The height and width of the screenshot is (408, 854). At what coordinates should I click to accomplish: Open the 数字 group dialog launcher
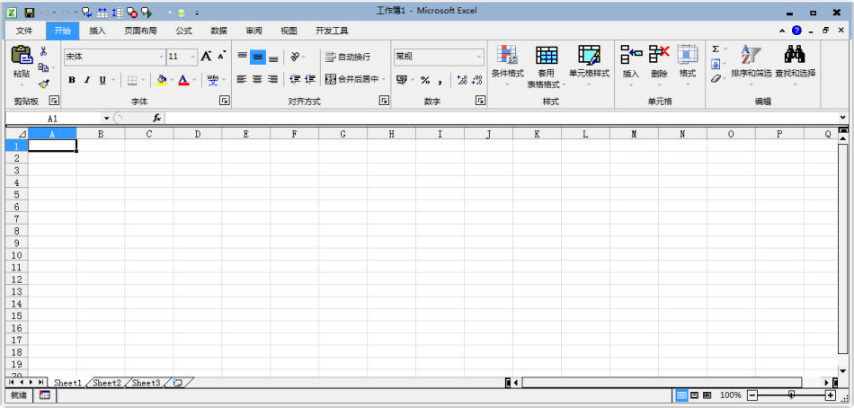480,101
